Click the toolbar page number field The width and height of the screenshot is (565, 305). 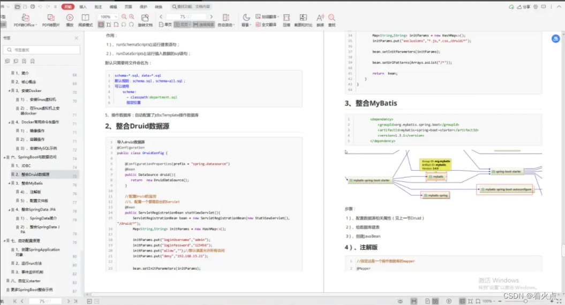tap(186, 17)
